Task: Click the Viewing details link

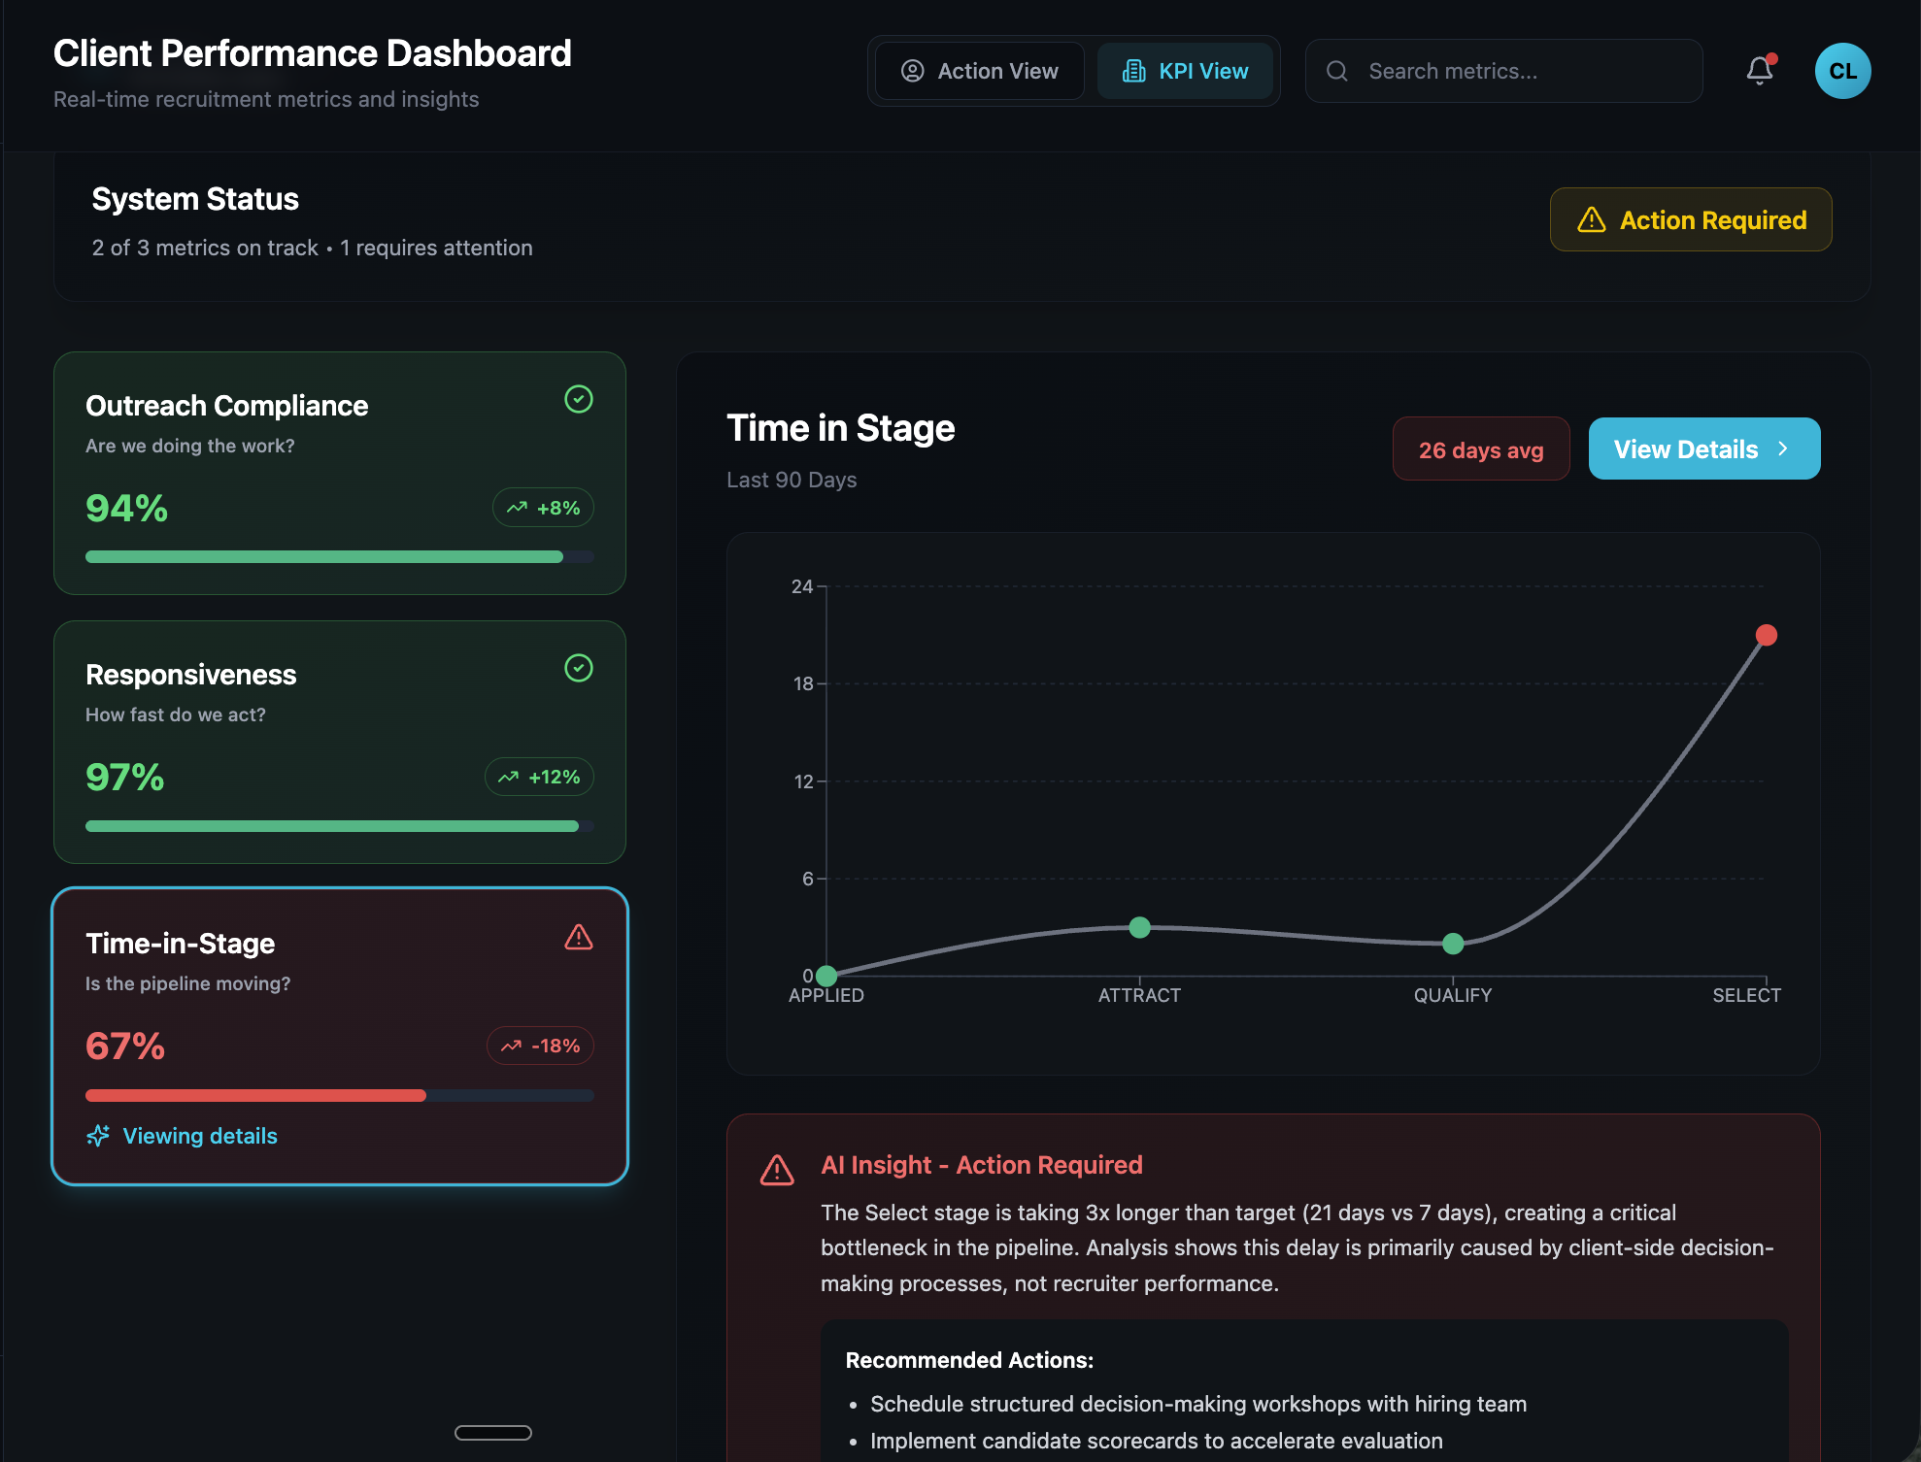Action: point(199,1135)
